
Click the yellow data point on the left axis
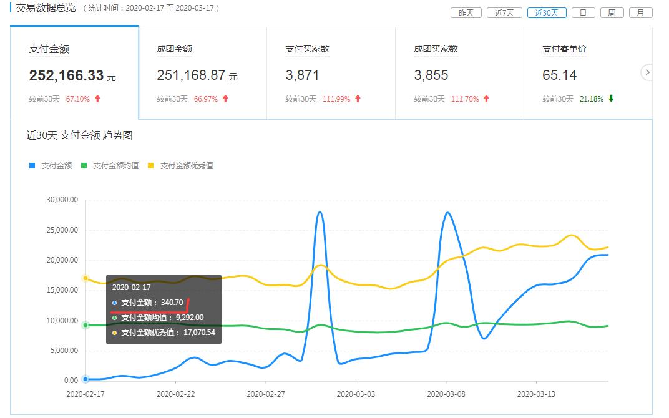85,278
